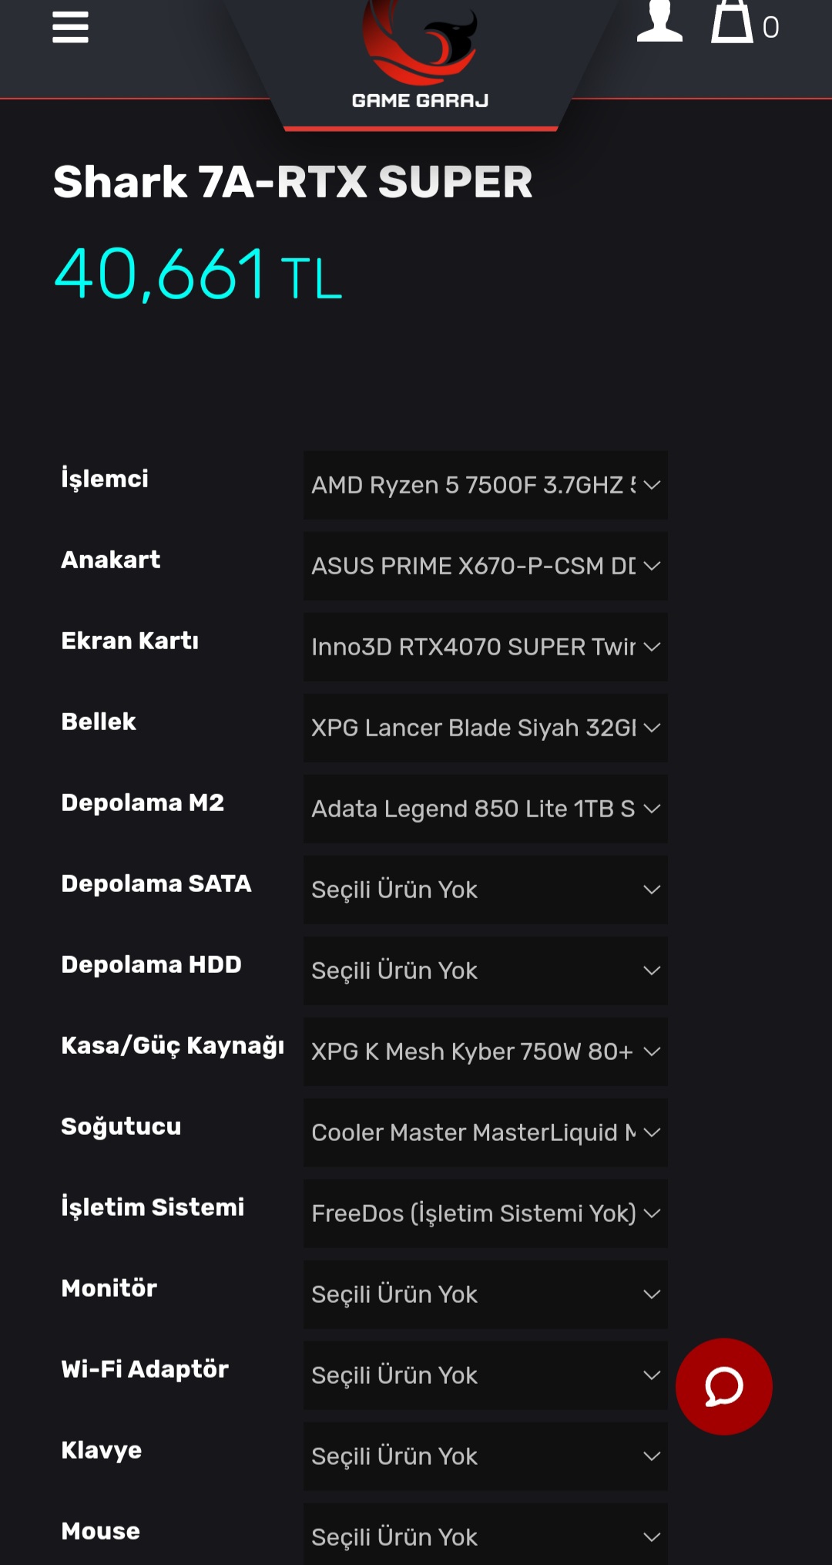This screenshot has height=1565, width=832.
Task: Open the Wi-Fi Adaptör dropdown
Action: (x=485, y=1375)
